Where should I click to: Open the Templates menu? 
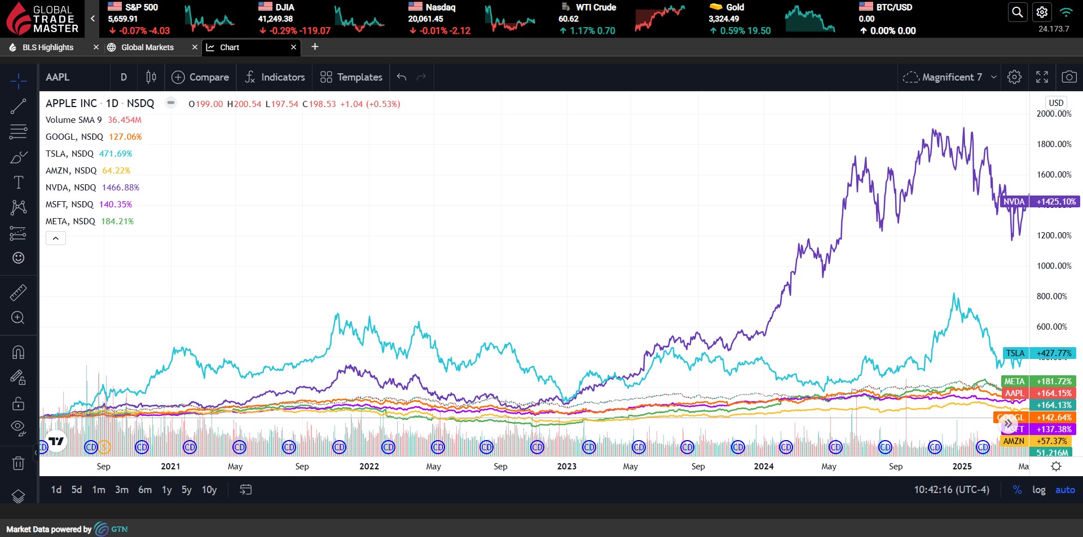351,77
